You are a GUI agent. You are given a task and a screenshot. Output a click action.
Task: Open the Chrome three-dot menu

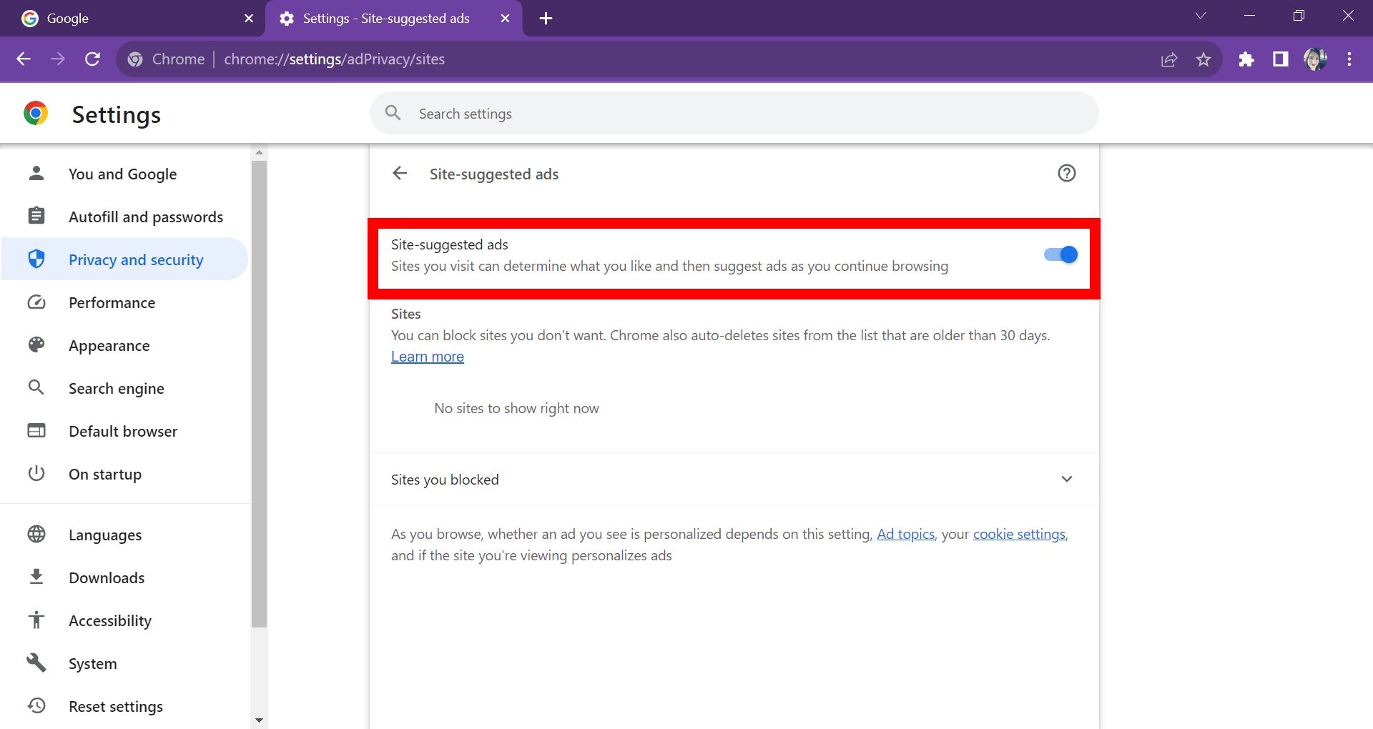[x=1349, y=59]
